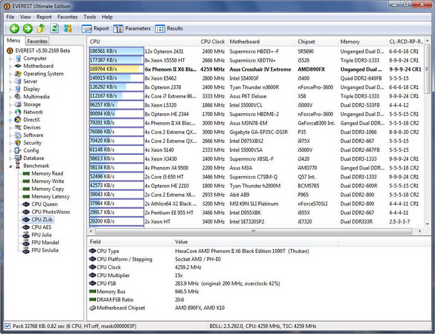435x334 pixels.
Task: Sort by the Chipset column header
Action: 316,41
